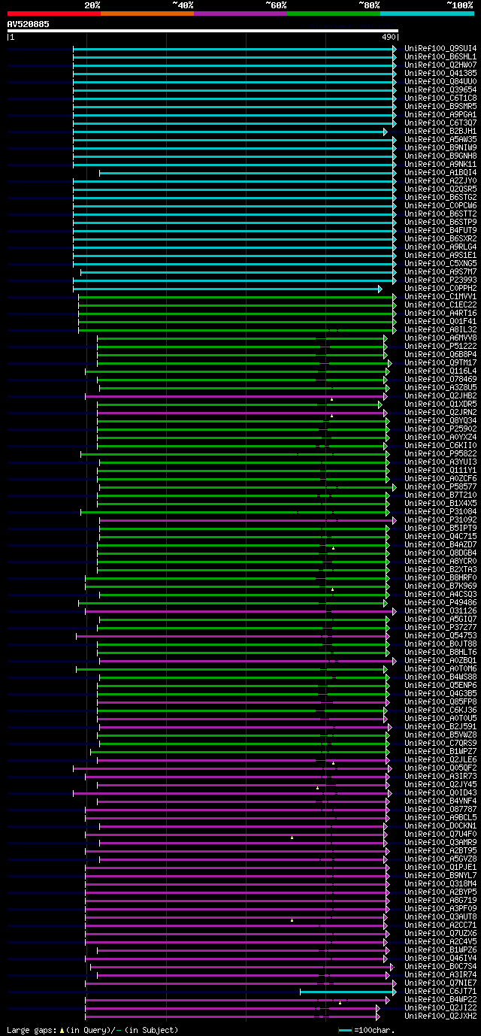Viewport: 481px width, 1036px height.
Task: Select the UniRef100_A8IL32 label
Action: tap(440, 329)
